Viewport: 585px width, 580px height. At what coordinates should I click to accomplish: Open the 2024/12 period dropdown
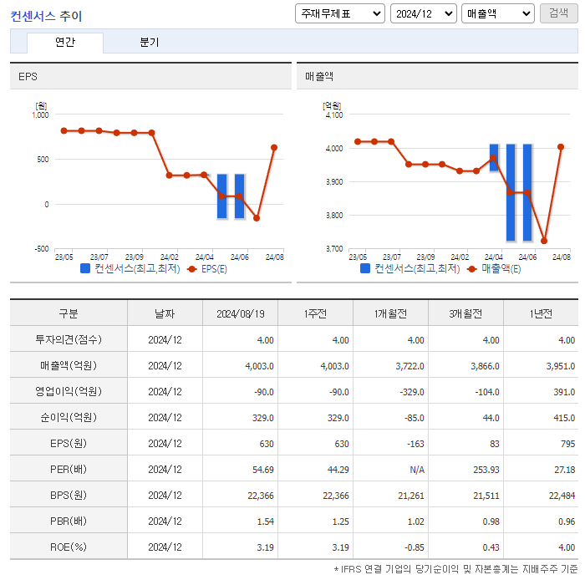(424, 14)
